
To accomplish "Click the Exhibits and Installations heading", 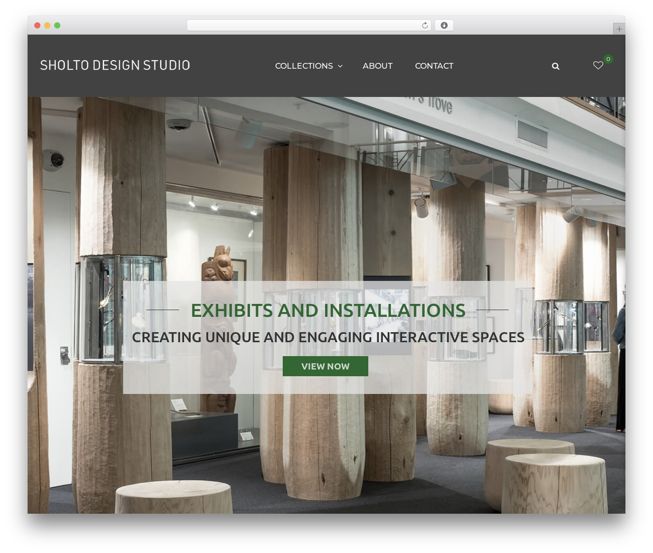I will [328, 310].
